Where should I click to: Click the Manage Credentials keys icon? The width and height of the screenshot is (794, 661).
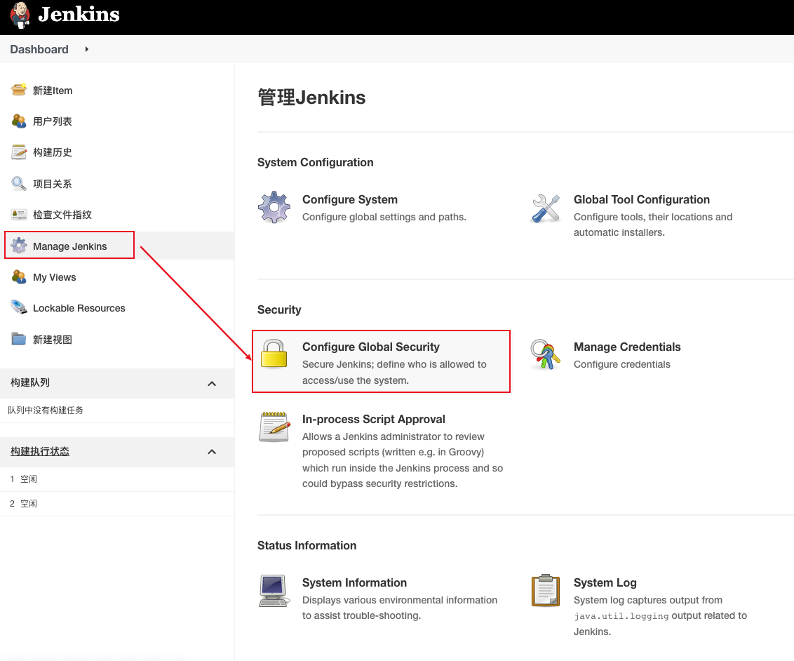(546, 354)
